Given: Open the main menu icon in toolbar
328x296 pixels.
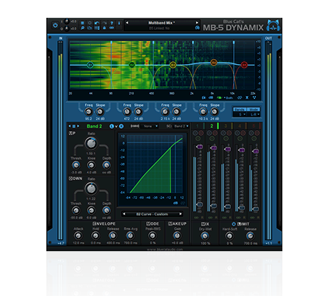Looking at the screenshot, I should [82, 23].
